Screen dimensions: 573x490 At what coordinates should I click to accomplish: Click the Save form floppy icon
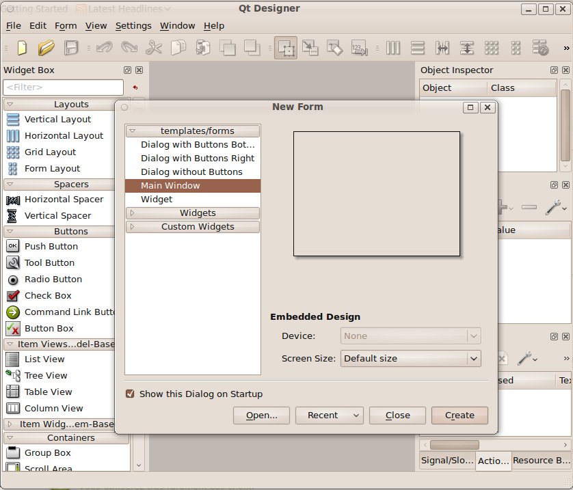coord(71,48)
